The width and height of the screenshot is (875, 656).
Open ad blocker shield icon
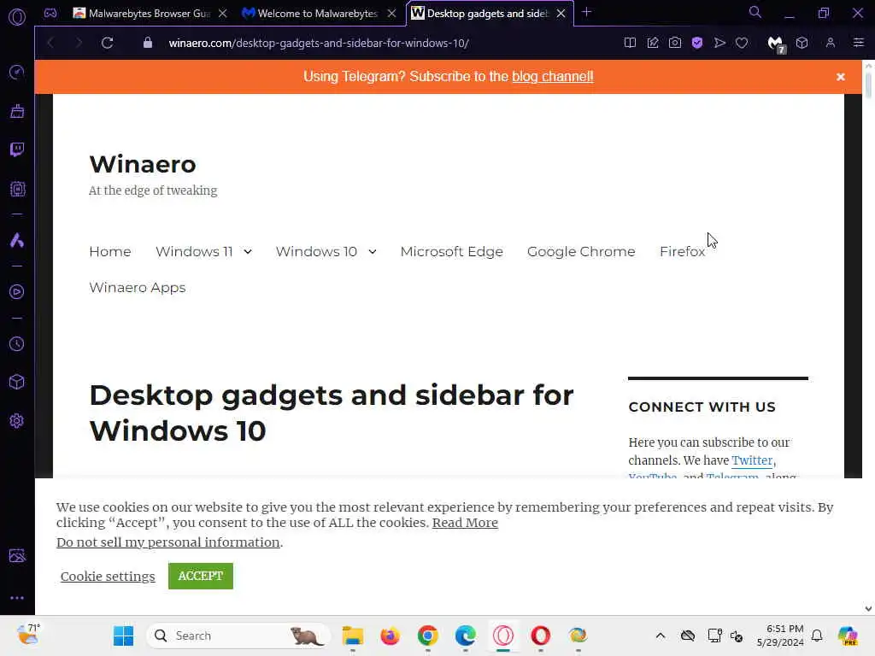[697, 43]
